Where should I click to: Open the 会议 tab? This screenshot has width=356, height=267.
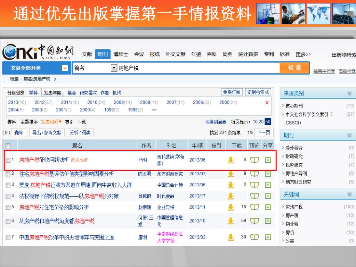(x=139, y=54)
